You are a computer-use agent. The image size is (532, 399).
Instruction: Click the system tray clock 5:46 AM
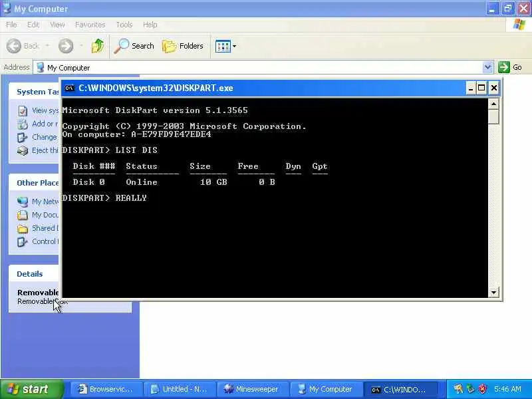click(x=507, y=389)
